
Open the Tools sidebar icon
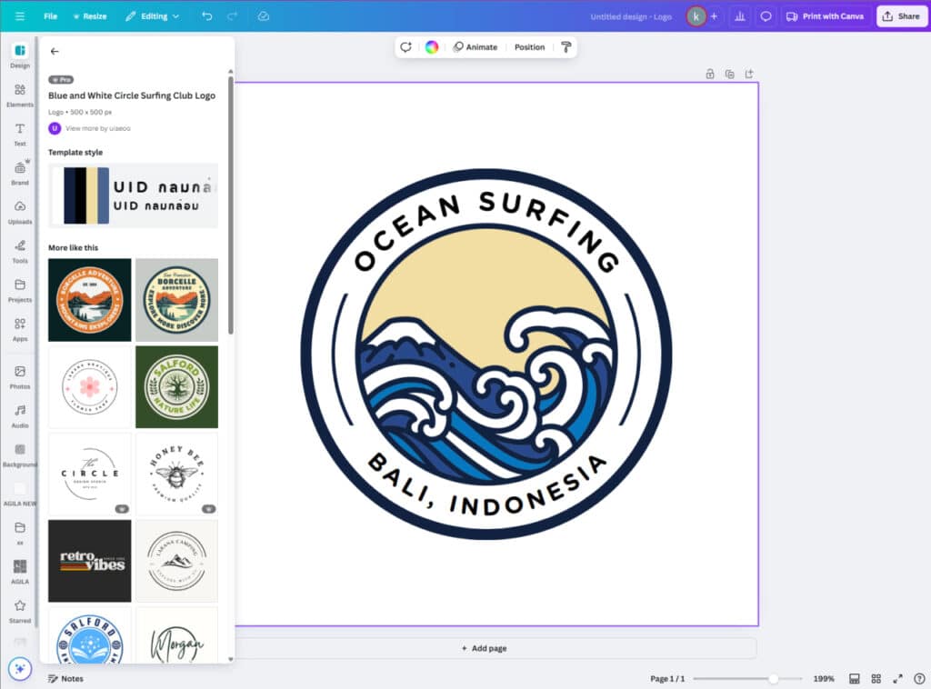coord(20,251)
